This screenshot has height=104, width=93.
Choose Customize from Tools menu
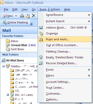tap(65, 94)
